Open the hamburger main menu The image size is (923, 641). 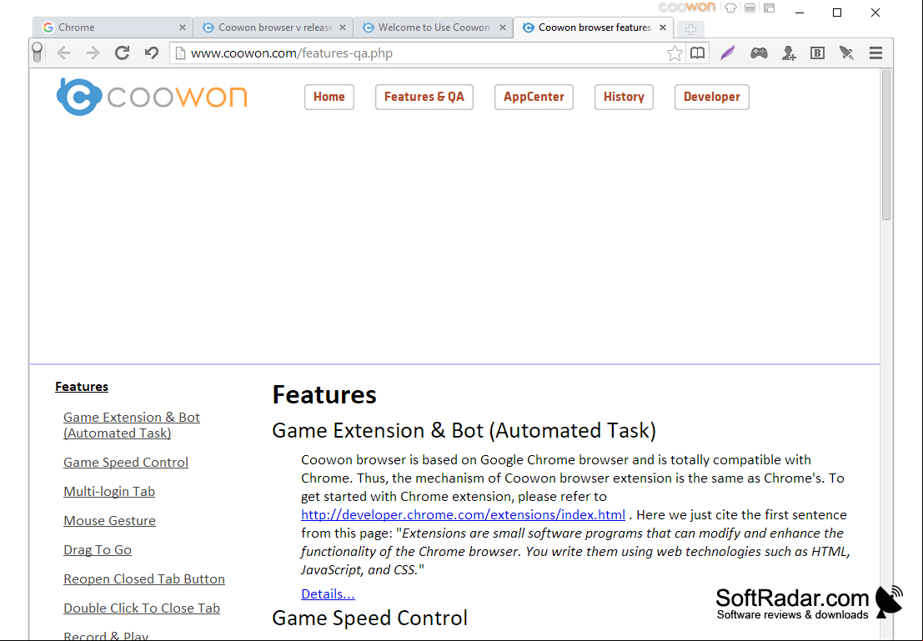click(876, 53)
